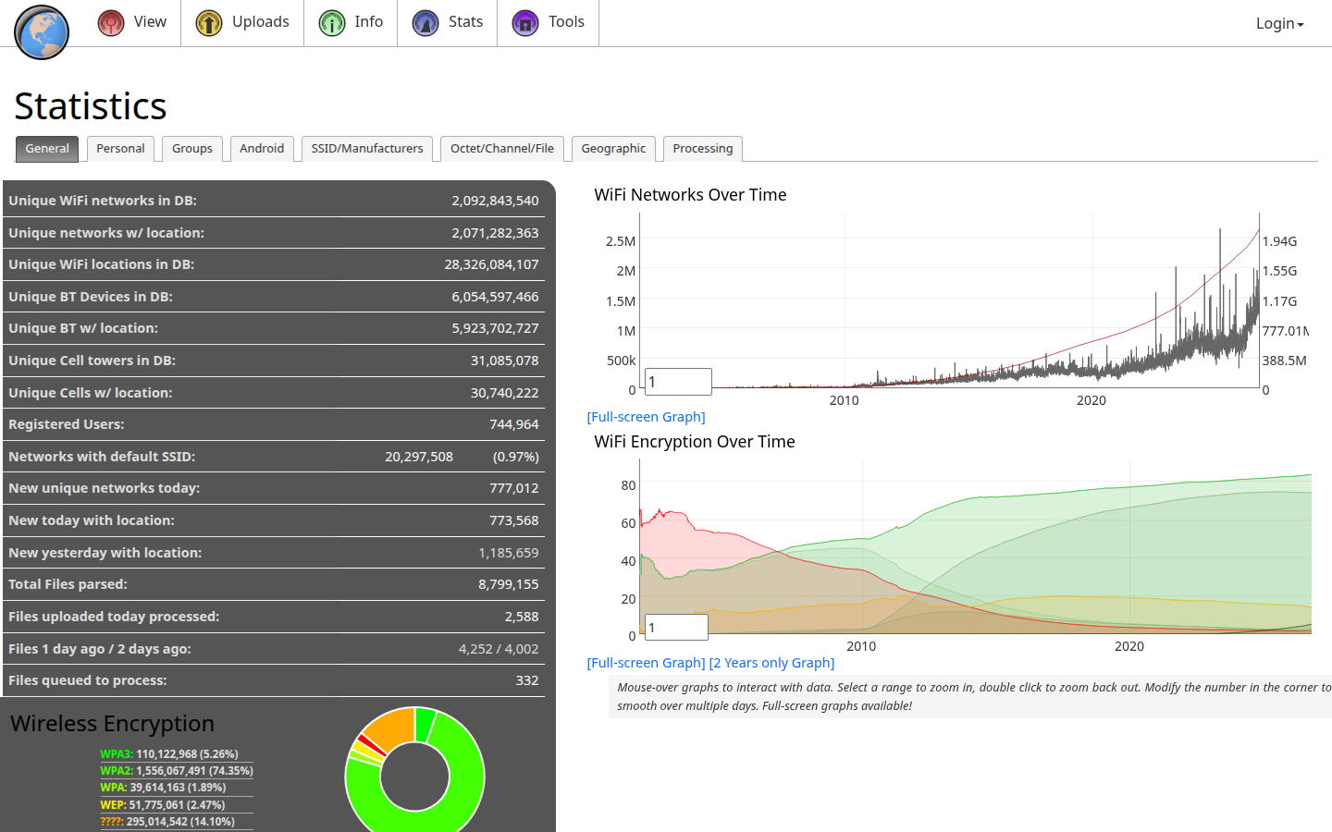The width and height of the screenshot is (1332, 832).
Task: Click the blue Stats icon
Action: 425,22
